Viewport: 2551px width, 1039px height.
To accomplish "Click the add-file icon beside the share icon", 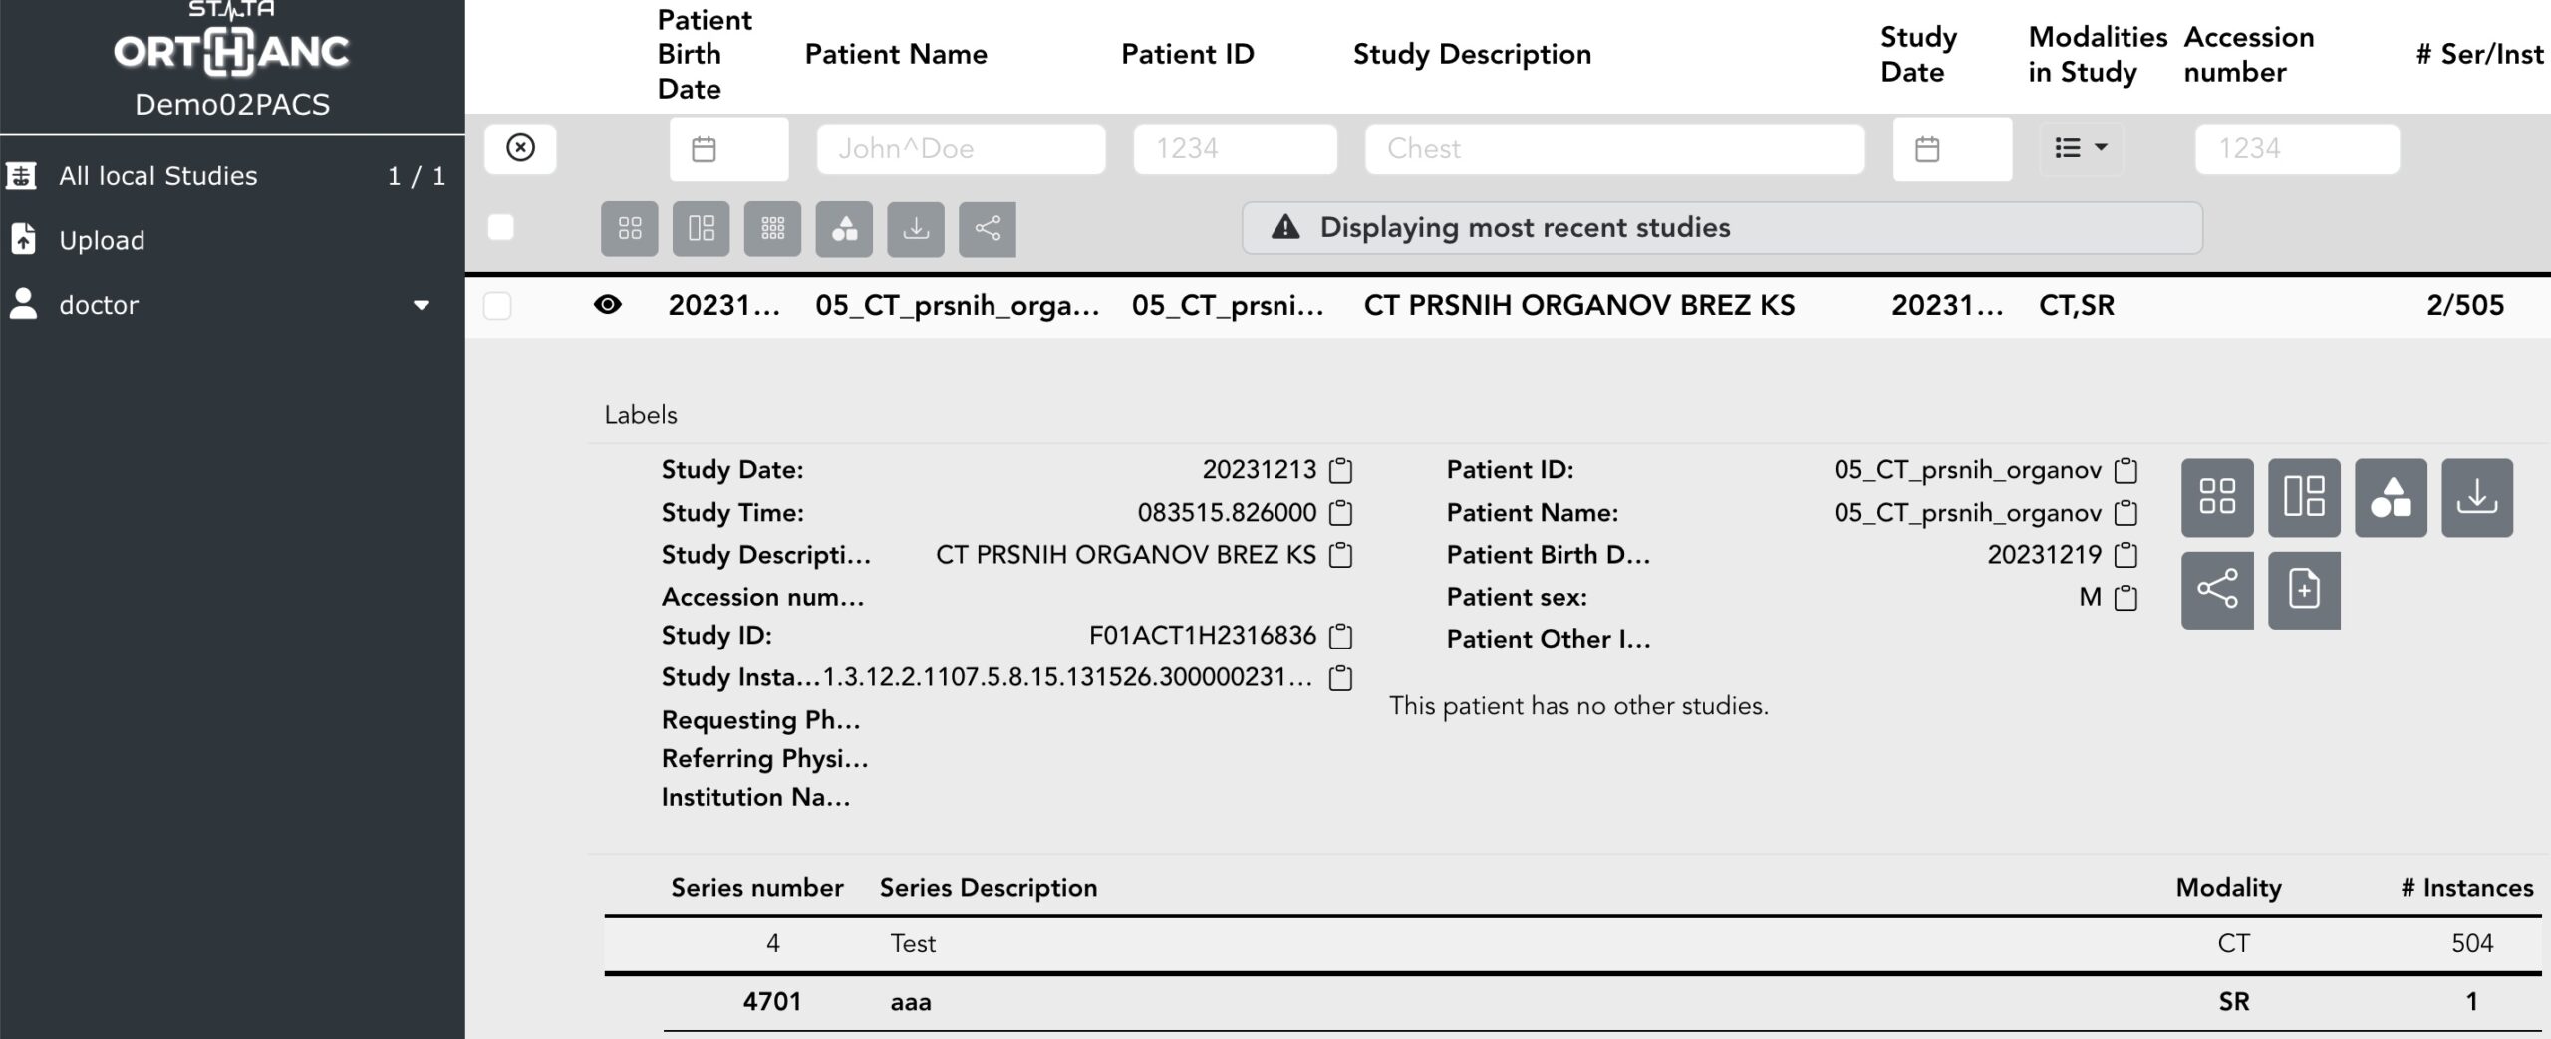I will click(x=2303, y=590).
